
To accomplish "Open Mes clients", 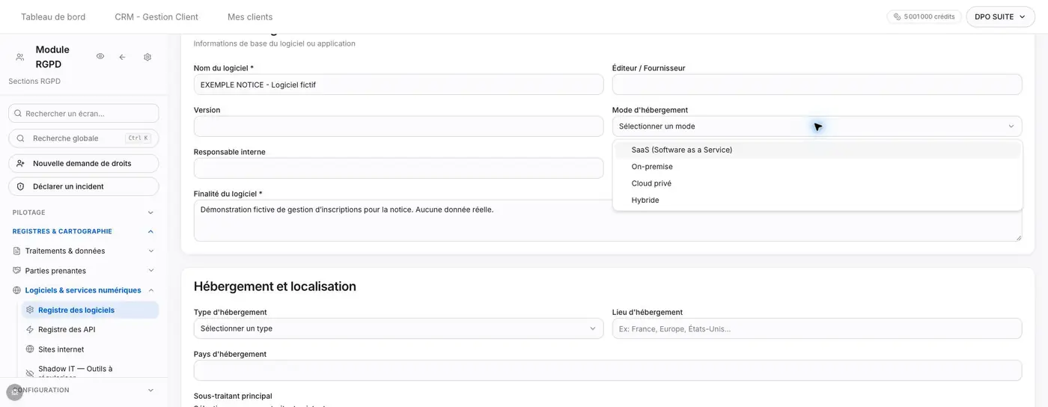I will tap(250, 16).
